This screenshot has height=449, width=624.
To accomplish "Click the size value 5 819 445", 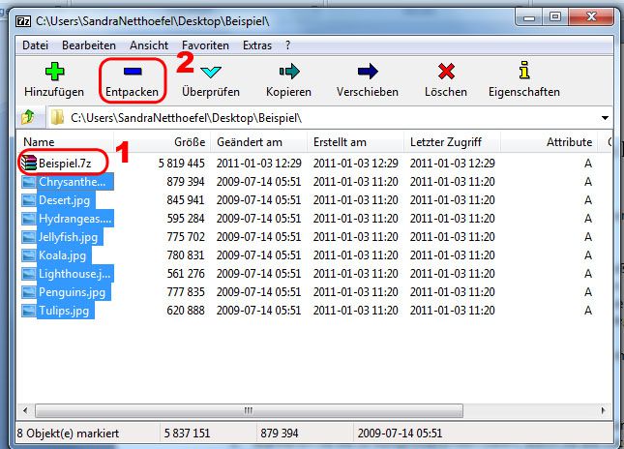I will coord(182,164).
